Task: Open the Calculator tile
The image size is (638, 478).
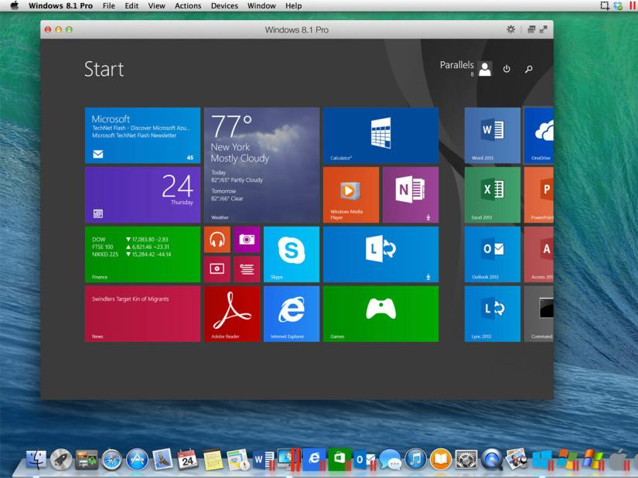Action: (x=380, y=135)
